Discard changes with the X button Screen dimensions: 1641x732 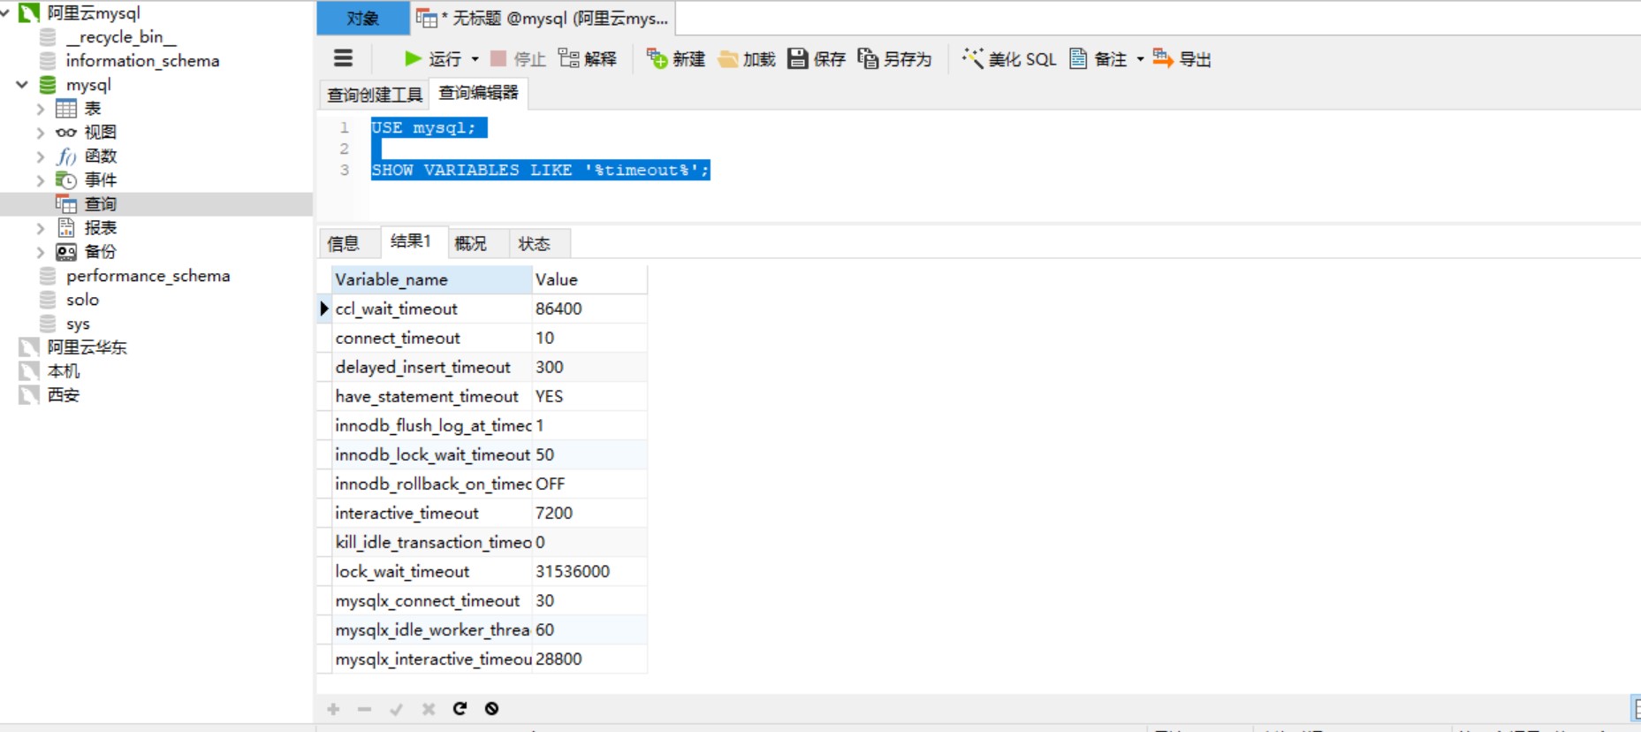click(x=429, y=709)
